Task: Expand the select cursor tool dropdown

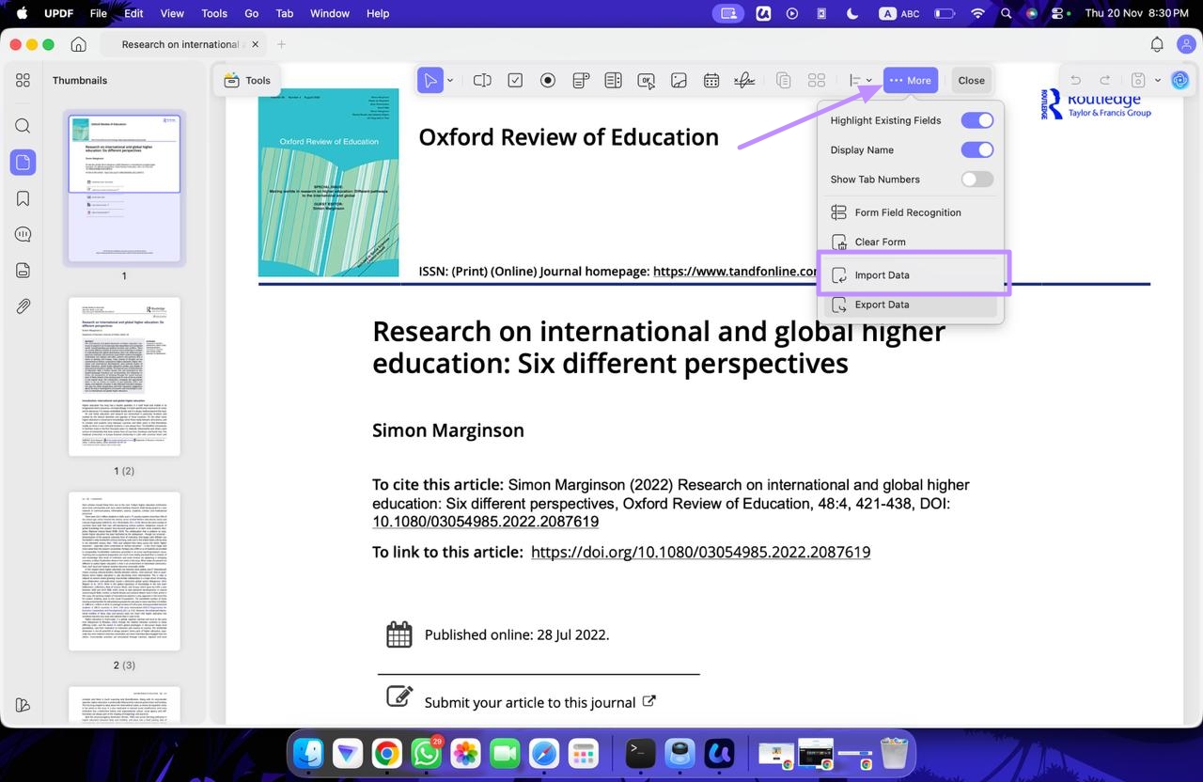Action: [450, 81]
